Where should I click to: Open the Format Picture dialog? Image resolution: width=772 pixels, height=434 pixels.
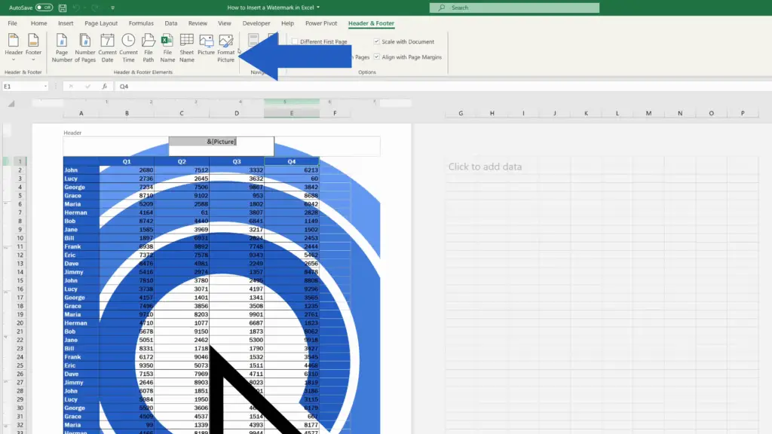226,47
